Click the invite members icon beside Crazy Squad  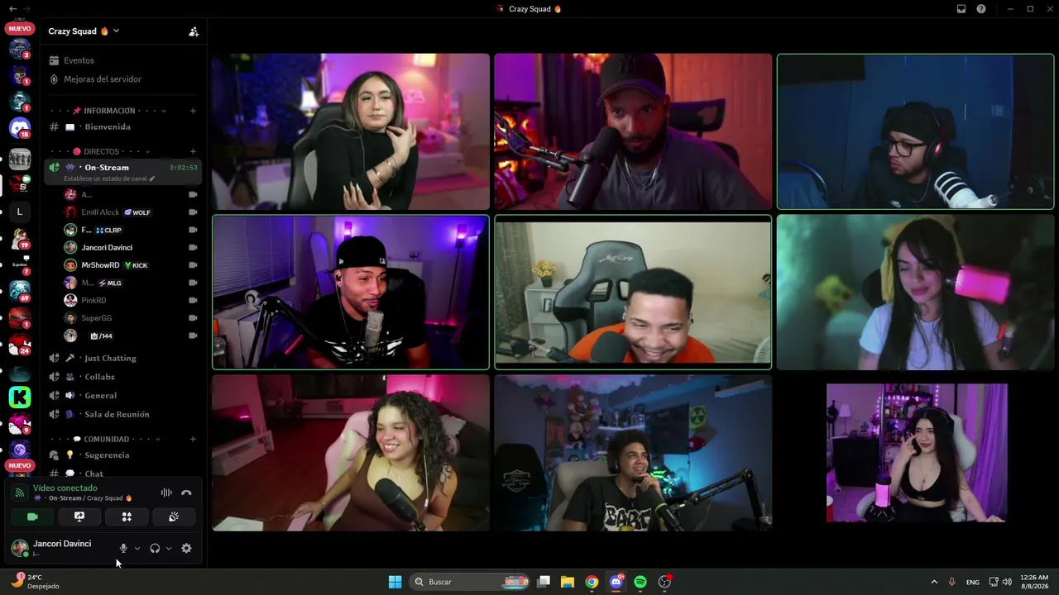194,31
